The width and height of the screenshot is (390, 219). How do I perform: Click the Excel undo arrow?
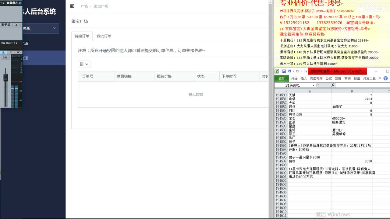pos(289,71)
